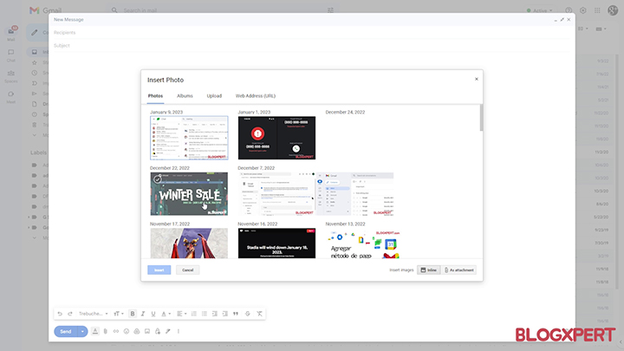Choose Inline image insertion
624x351 pixels.
pos(429,270)
